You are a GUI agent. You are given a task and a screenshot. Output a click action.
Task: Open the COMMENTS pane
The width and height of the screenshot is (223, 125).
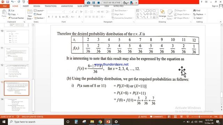click(x=156, y=117)
